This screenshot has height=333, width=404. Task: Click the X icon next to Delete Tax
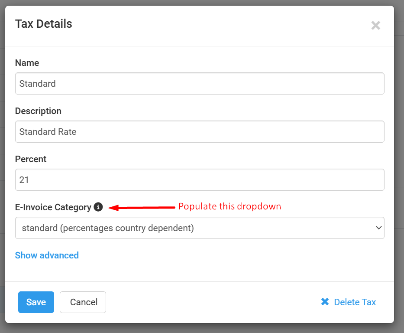click(x=325, y=302)
